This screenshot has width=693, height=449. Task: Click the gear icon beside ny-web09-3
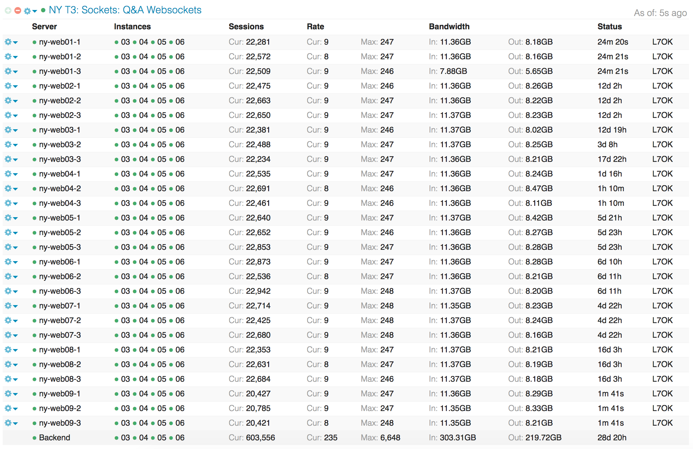pyautogui.click(x=8, y=423)
